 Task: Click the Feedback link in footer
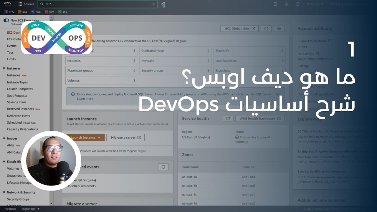[x=10, y=209]
